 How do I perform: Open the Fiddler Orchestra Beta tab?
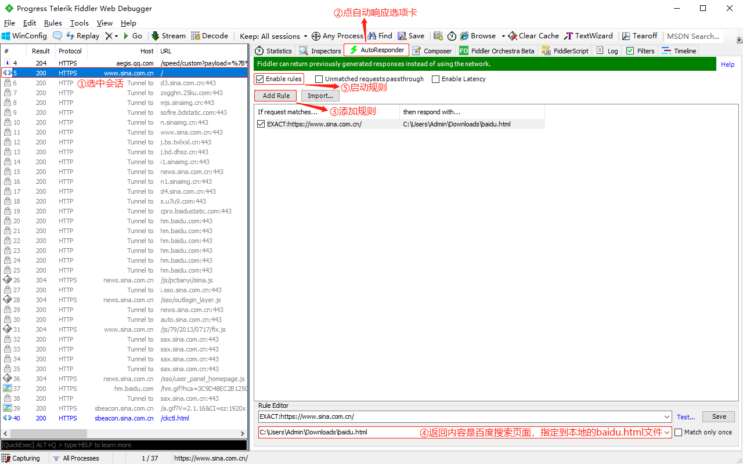[497, 51]
